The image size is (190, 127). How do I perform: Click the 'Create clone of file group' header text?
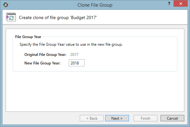58,18
